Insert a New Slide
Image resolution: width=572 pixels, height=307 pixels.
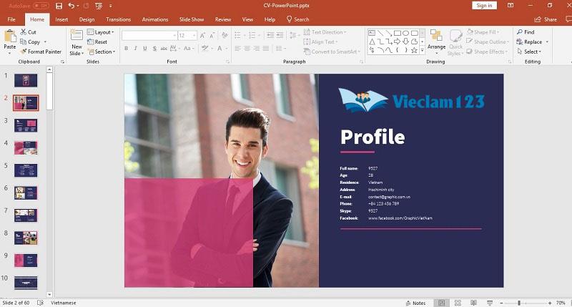77,42
